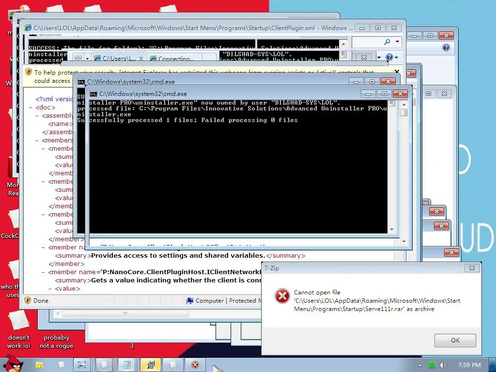Click the title bar icon of the rear cmd.exe window
Viewport: 496px width, 372px height.
click(81, 82)
